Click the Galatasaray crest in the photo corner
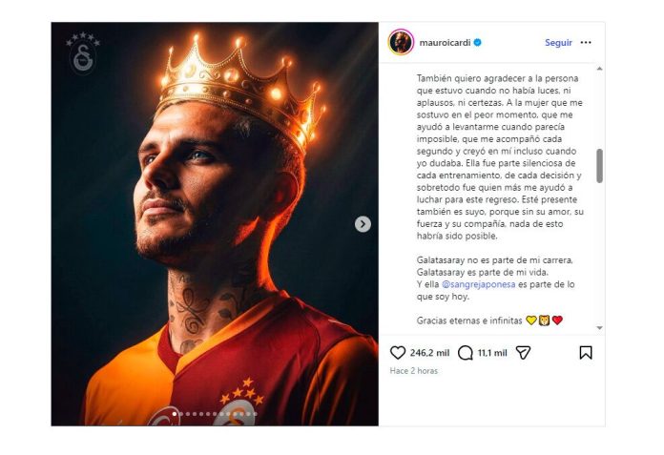The height and width of the screenshot is (455, 664). click(x=83, y=54)
